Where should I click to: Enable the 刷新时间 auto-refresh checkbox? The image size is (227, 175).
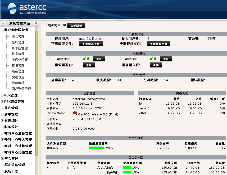pyautogui.click(x=45, y=25)
